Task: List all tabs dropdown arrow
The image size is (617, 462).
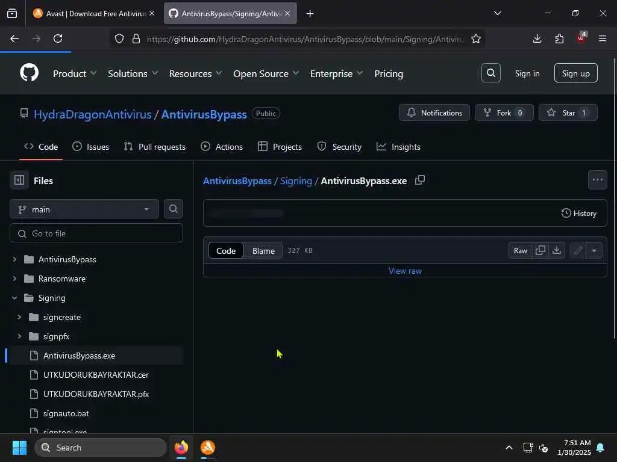Action: tap(497, 14)
